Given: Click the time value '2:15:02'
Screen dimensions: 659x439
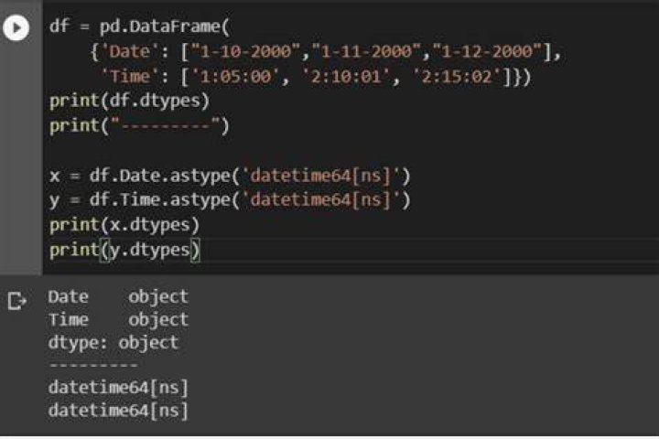Looking at the screenshot, I should [x=457, y=77].
